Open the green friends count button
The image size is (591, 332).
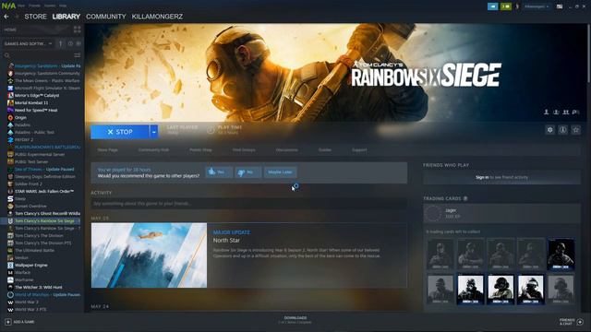[x=506, y=6]
